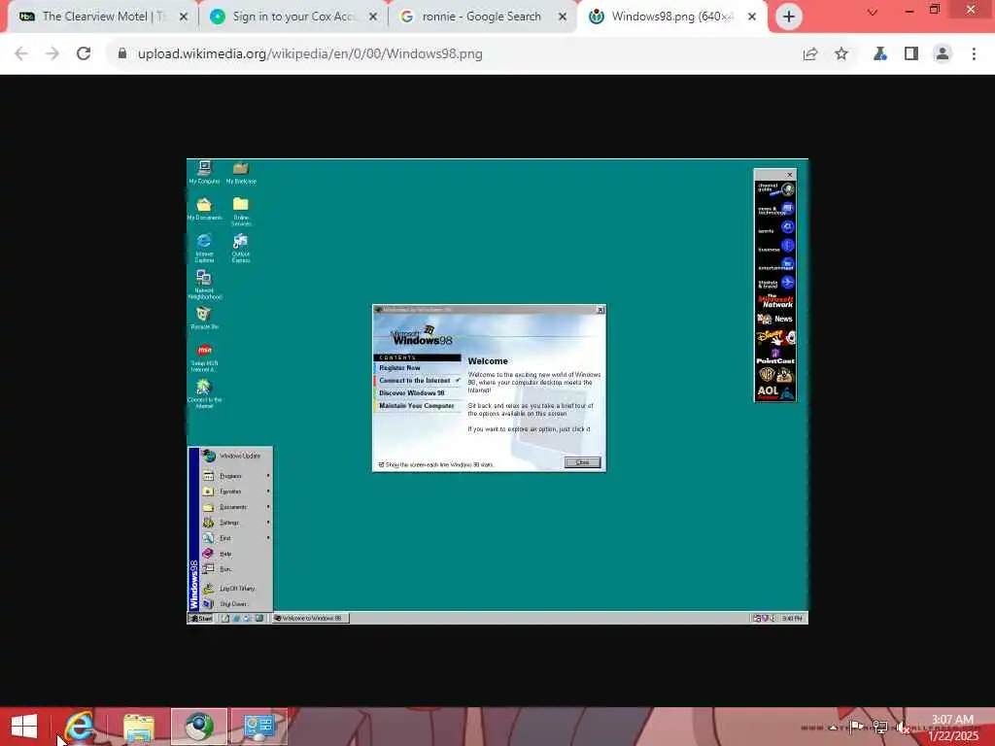
Task: Close the Welcome to Windows 98 dialog
Action: click(x=600, y=310)
